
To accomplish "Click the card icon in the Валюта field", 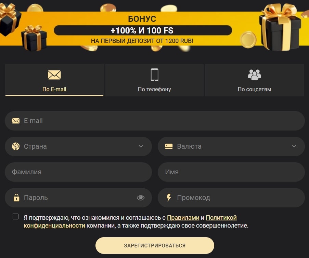I will [x=169, y=146].
